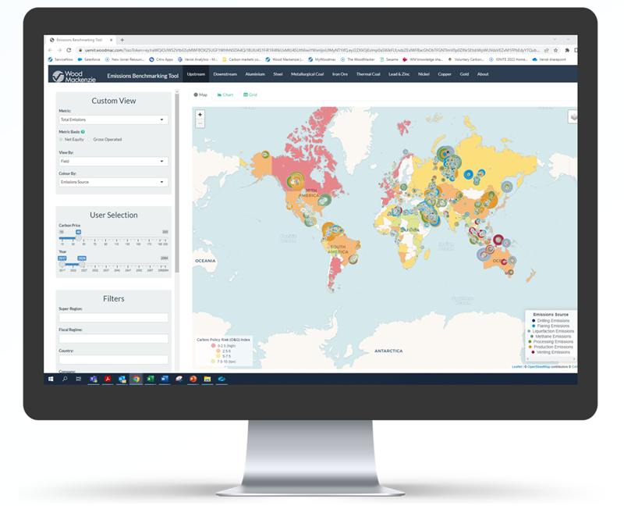Open Chrome from the Windows taskbar

coord(136,379)
